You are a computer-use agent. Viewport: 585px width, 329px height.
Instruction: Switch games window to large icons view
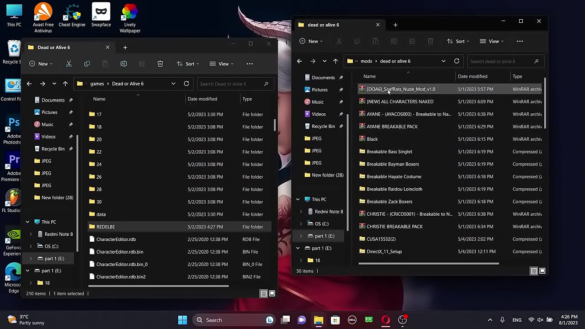pyautogui.click(x=272, y=293)
